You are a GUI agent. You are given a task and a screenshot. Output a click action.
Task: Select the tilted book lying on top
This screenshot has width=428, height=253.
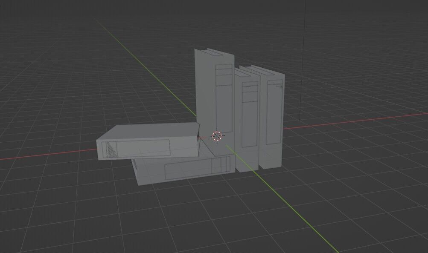point(148,141)
